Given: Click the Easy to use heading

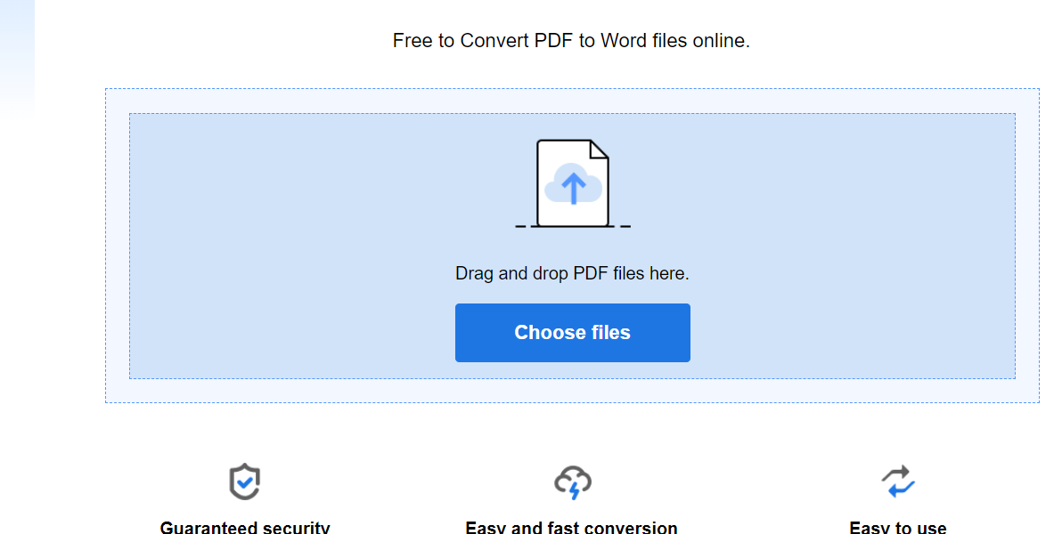Looking at the screenshot, I should 898,527.
